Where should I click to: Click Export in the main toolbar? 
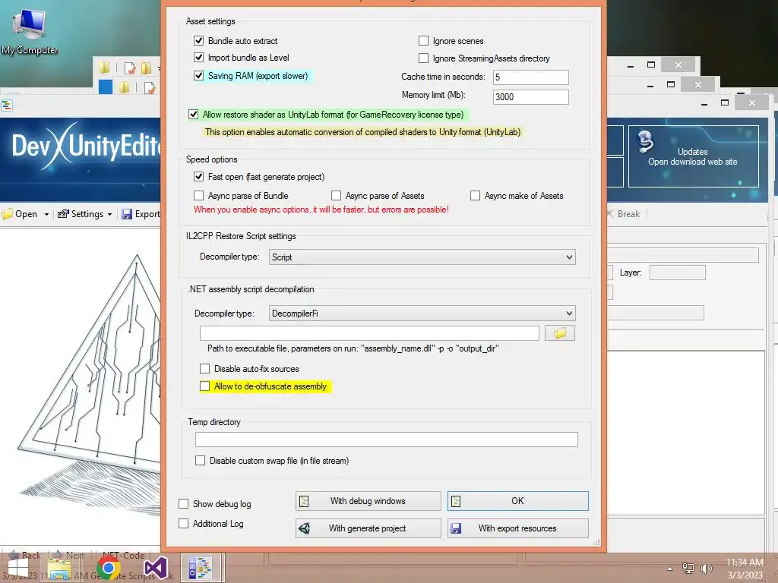(141, 214)
